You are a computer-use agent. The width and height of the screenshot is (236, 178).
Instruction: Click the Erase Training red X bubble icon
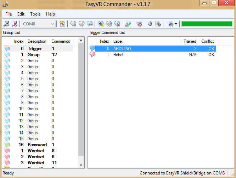[x=117, y=24]
